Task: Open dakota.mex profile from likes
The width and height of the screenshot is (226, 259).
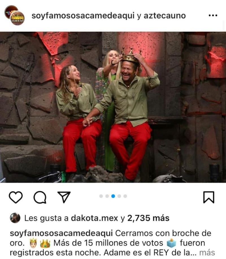Action: pos(94,218)
